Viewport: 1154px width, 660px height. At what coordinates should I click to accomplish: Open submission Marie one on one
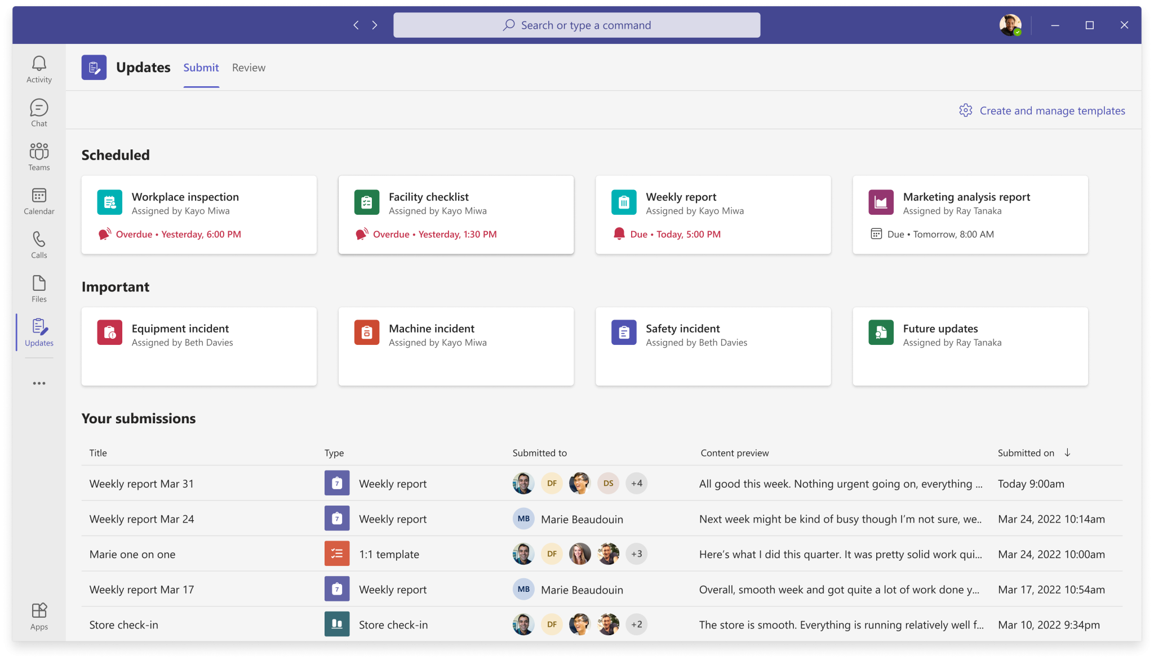point(132,554)
